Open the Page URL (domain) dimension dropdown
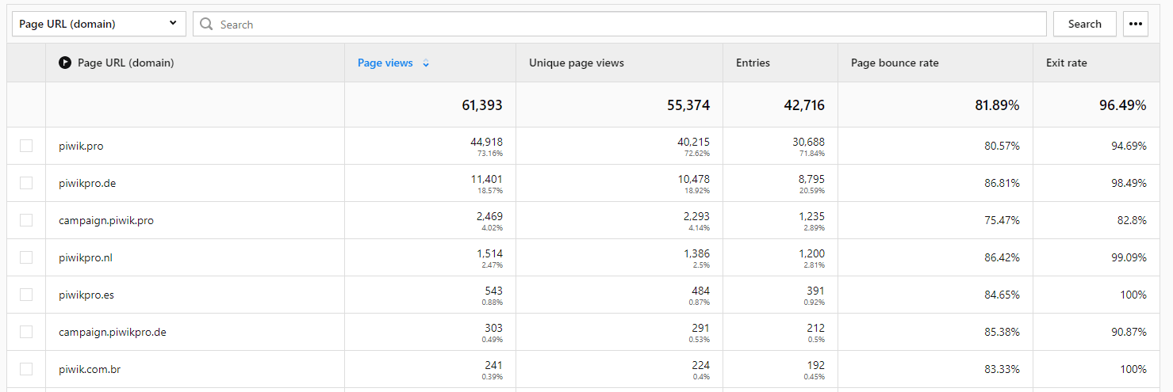This screenshot has width=1173, height=392. pos(99,24)
